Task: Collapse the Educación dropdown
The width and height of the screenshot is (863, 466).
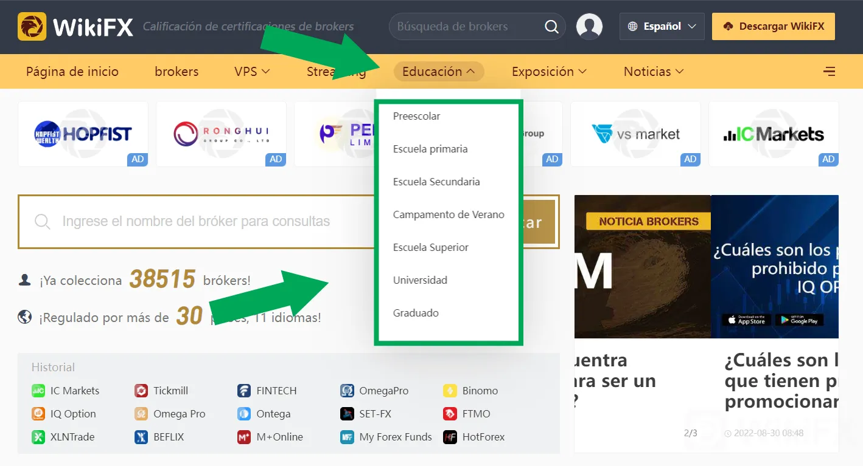Action: (439, 72)
